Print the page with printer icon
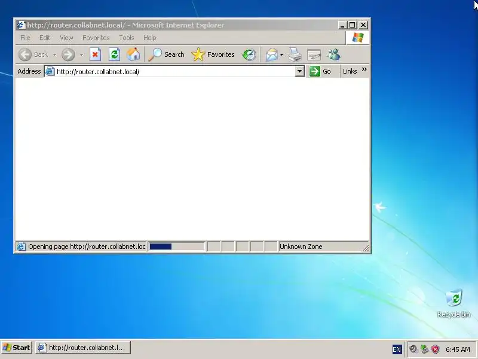478x359 pixels. click(x=295, y=54)
